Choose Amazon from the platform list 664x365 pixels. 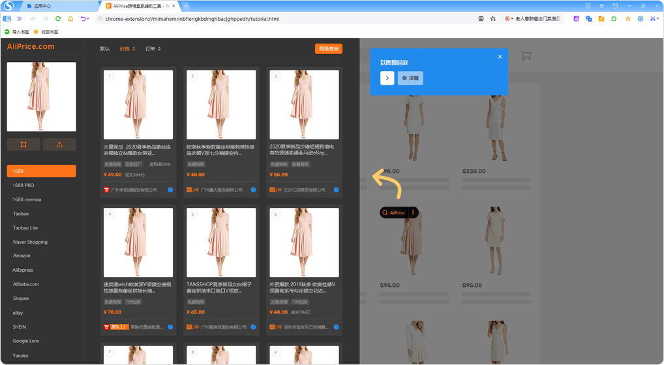[x=22, y=255]
